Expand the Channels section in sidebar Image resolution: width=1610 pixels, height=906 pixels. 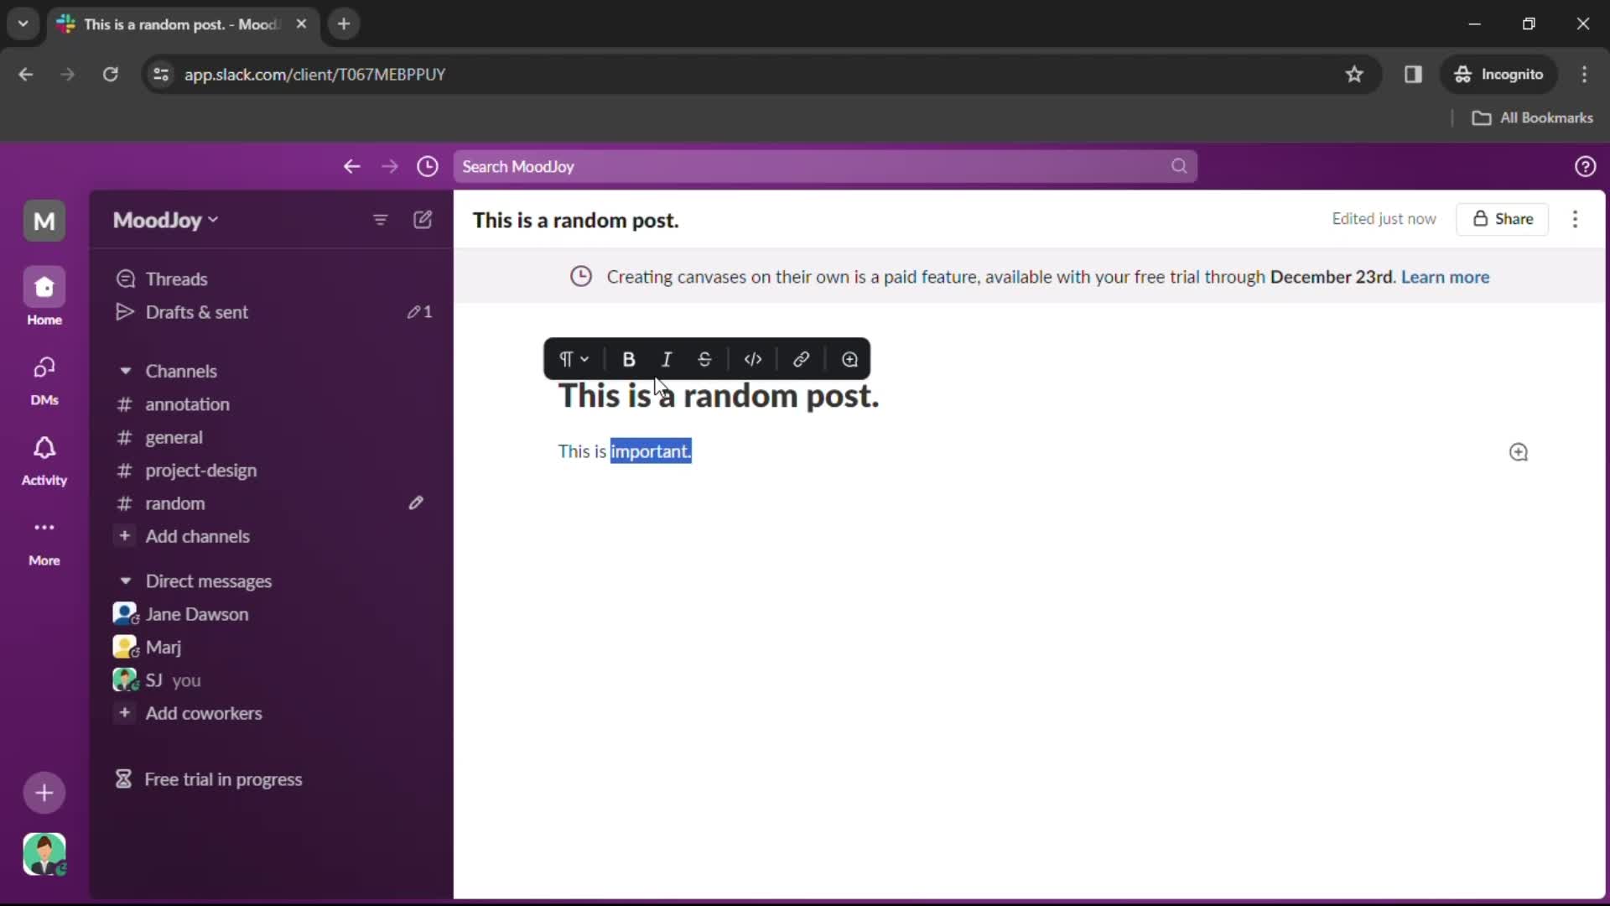click(x=125, y=369)
